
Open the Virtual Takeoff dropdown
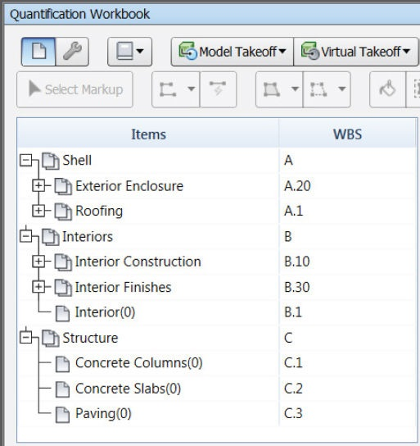[356, 52]
